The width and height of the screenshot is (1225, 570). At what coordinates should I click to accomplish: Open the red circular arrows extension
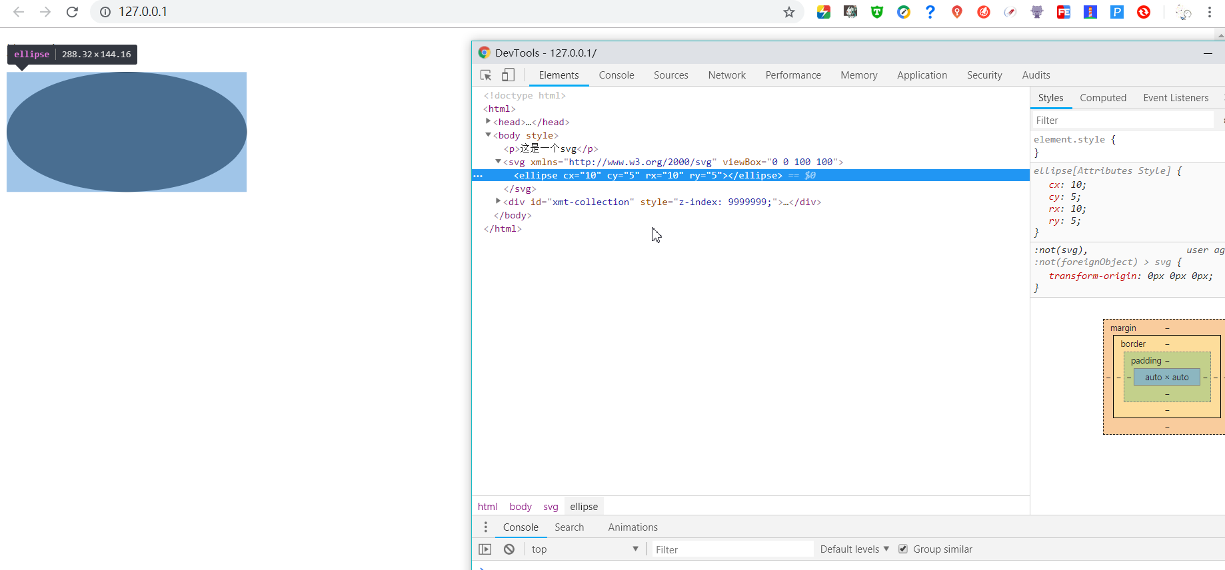[1144, 12]
